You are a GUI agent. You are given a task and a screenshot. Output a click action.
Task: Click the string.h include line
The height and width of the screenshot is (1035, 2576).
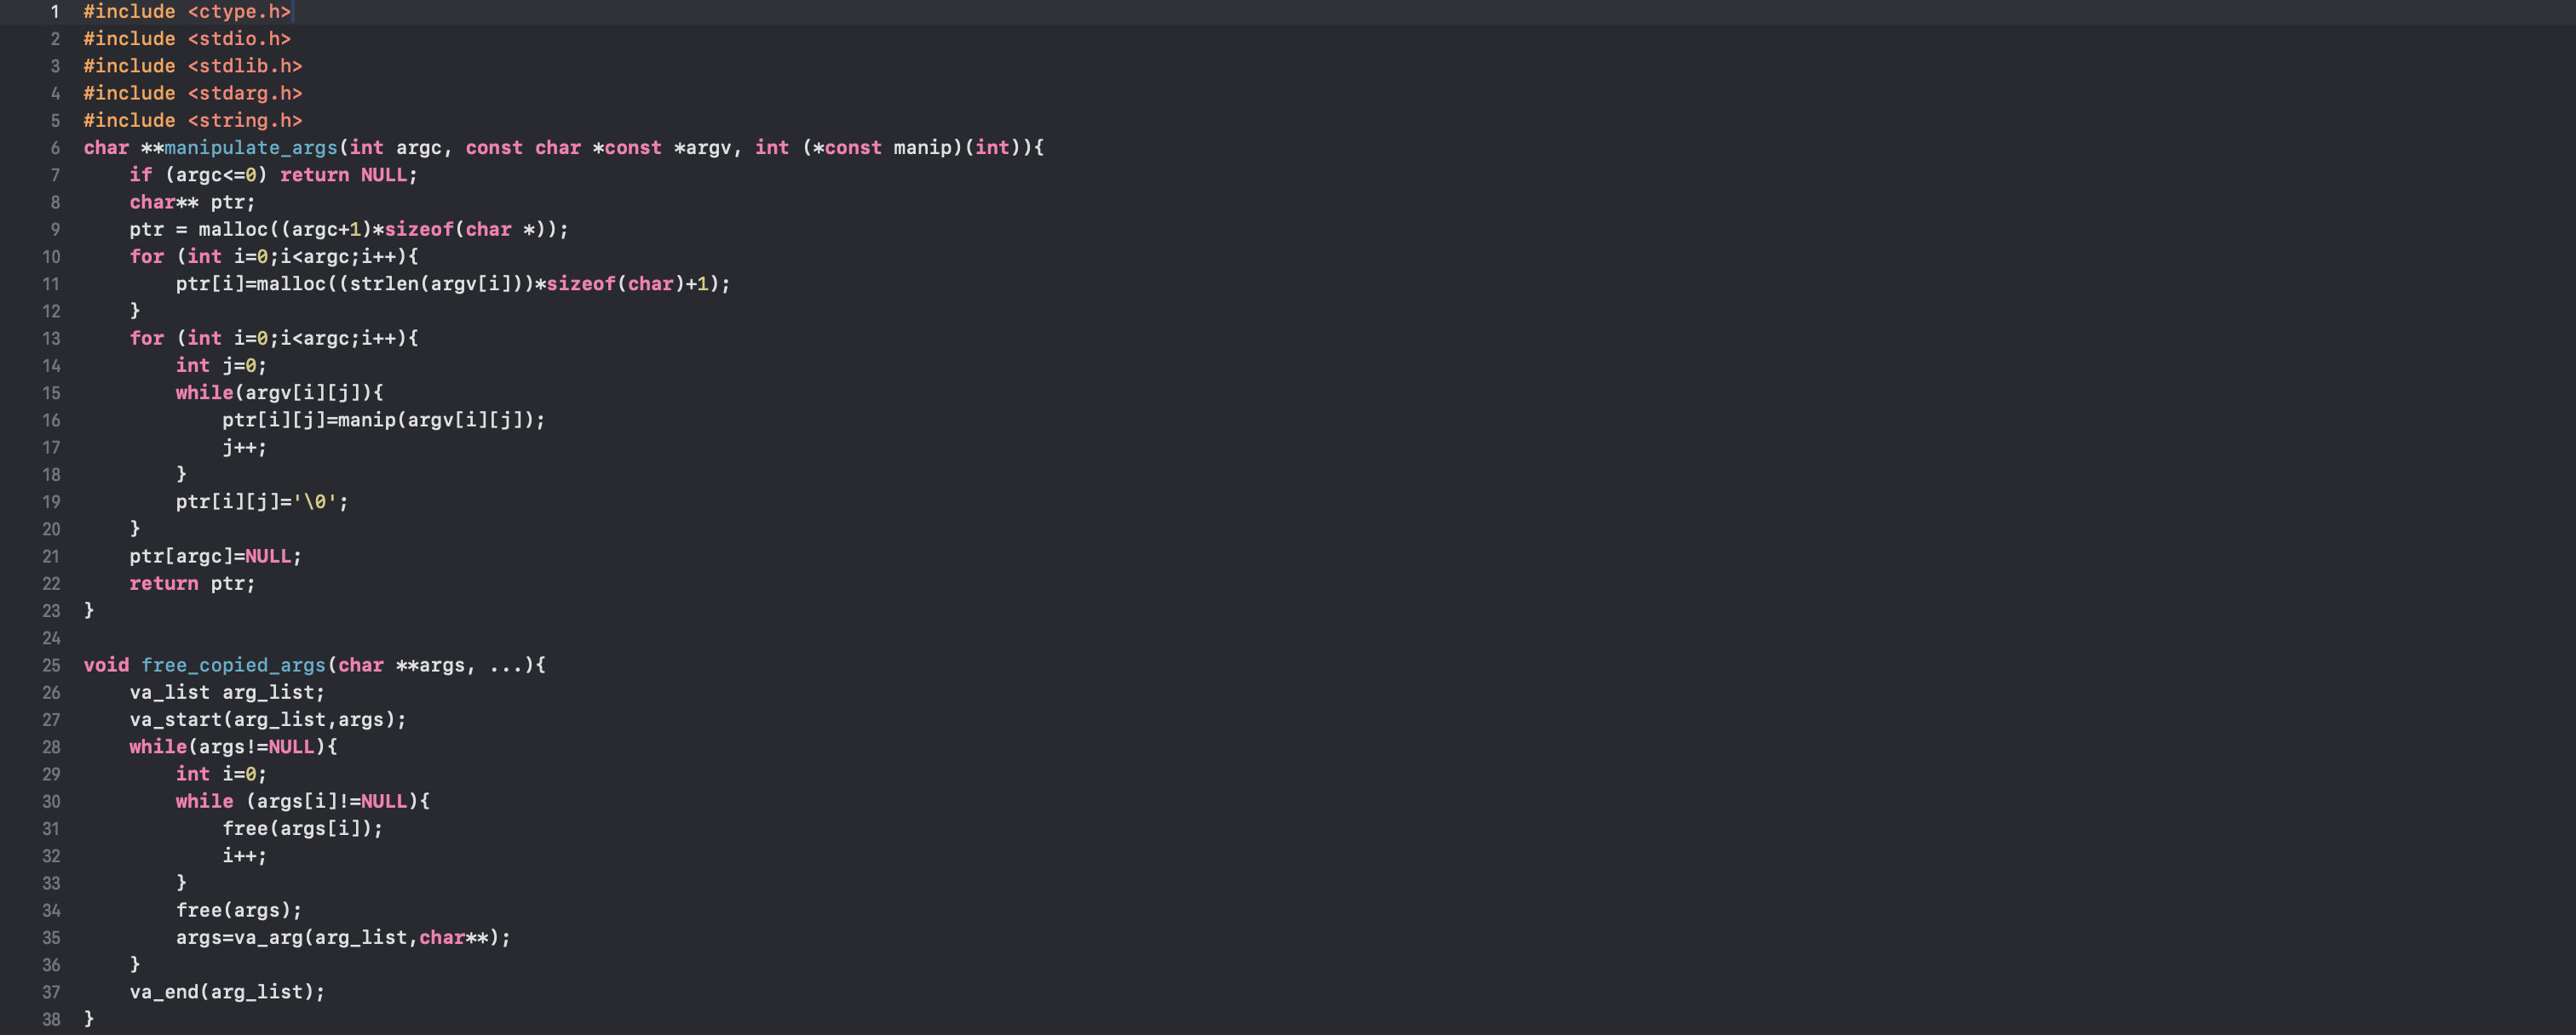click(192, 120)
